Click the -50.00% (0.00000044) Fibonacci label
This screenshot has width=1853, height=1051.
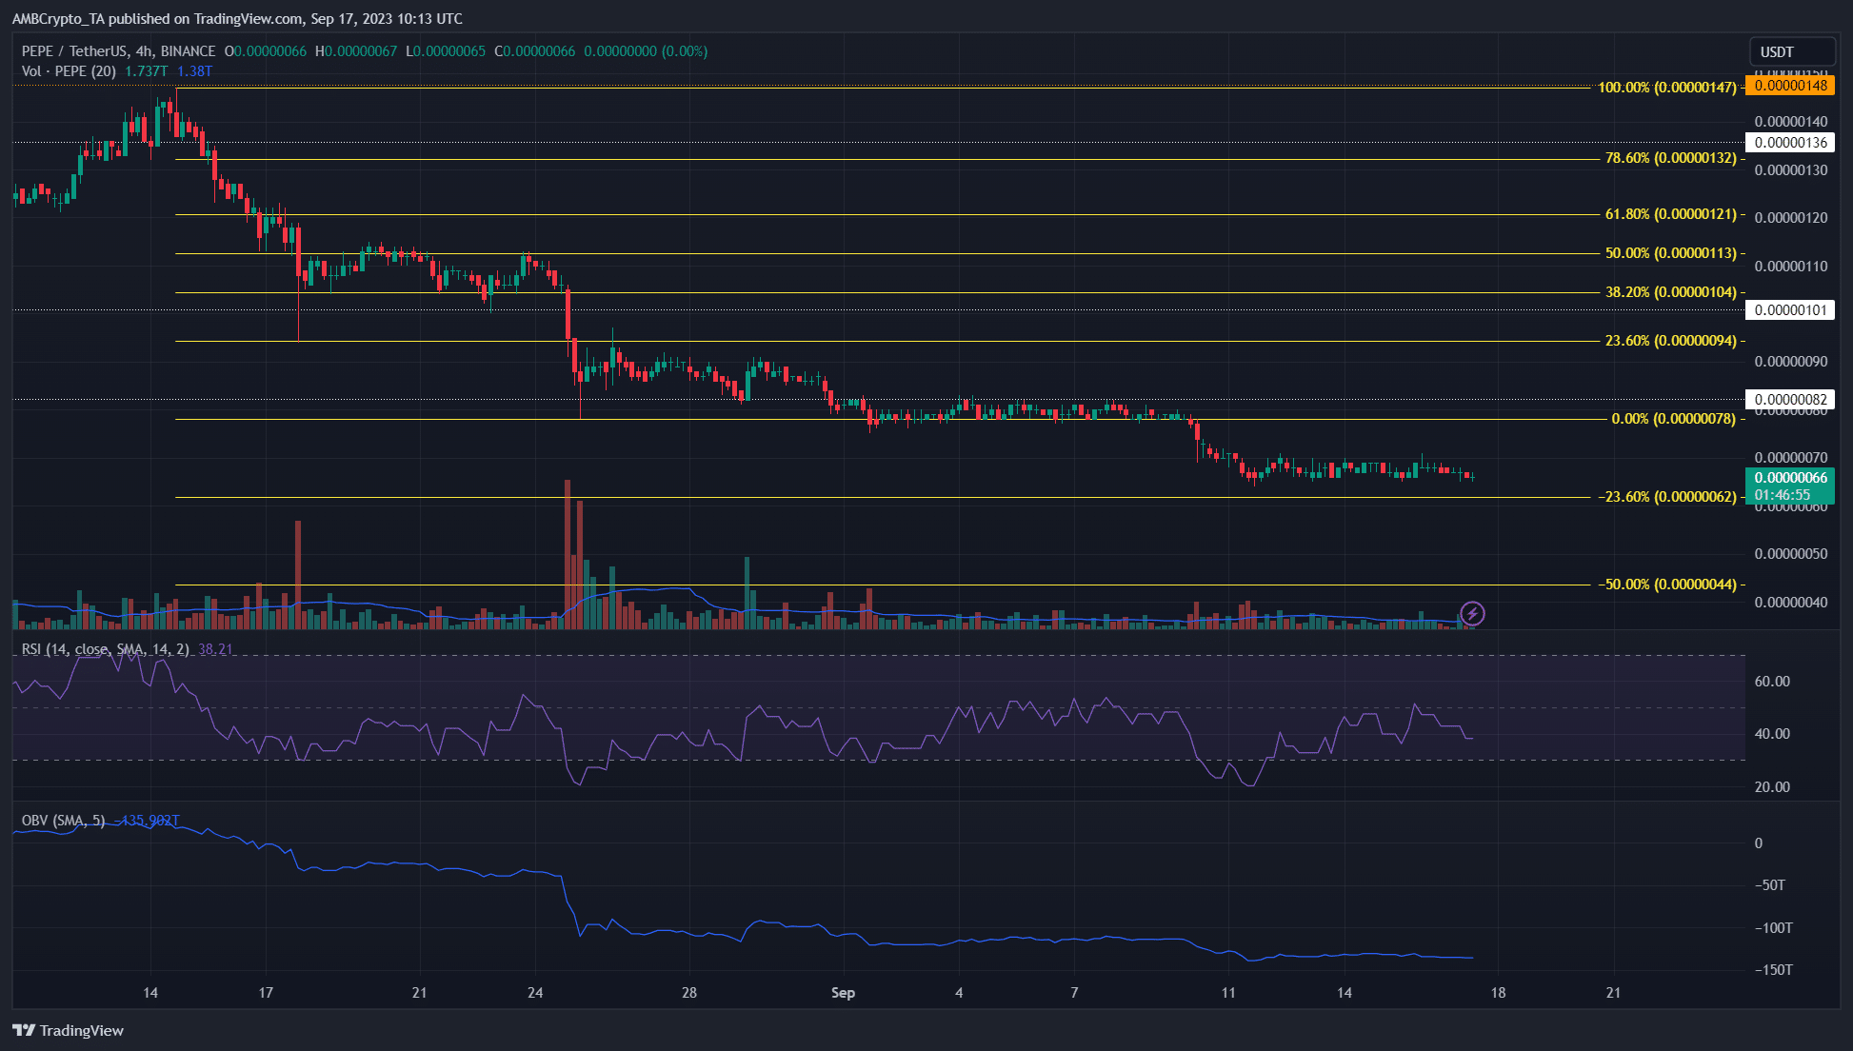point(1666,585)
